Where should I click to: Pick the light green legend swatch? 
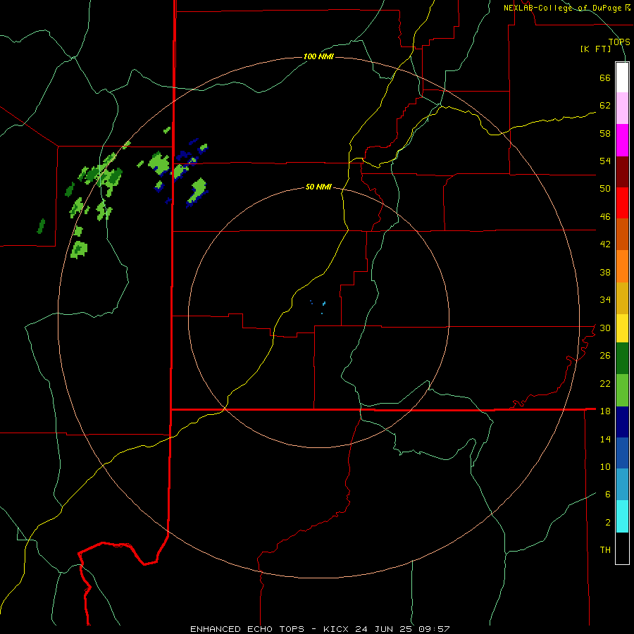(622, 390)
